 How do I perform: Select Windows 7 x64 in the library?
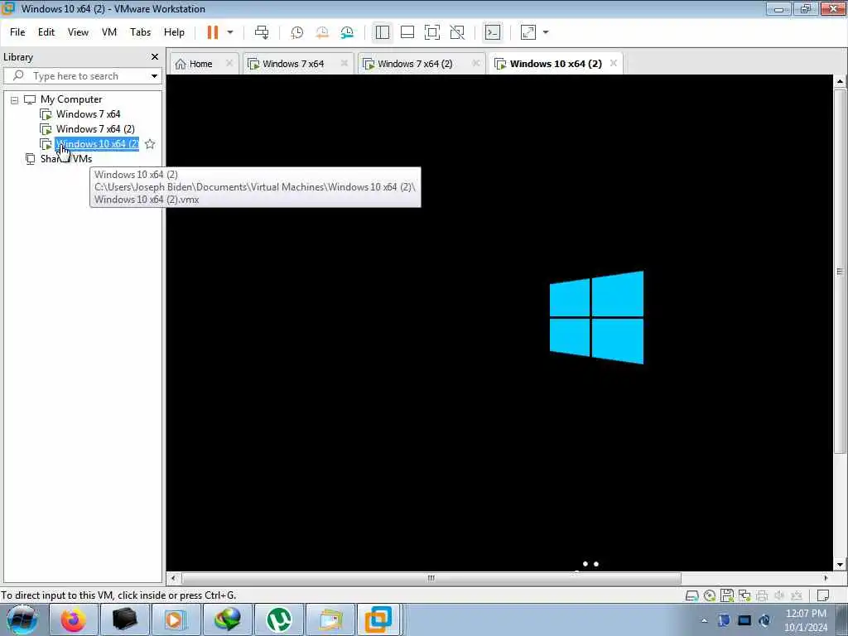point(88,114)
